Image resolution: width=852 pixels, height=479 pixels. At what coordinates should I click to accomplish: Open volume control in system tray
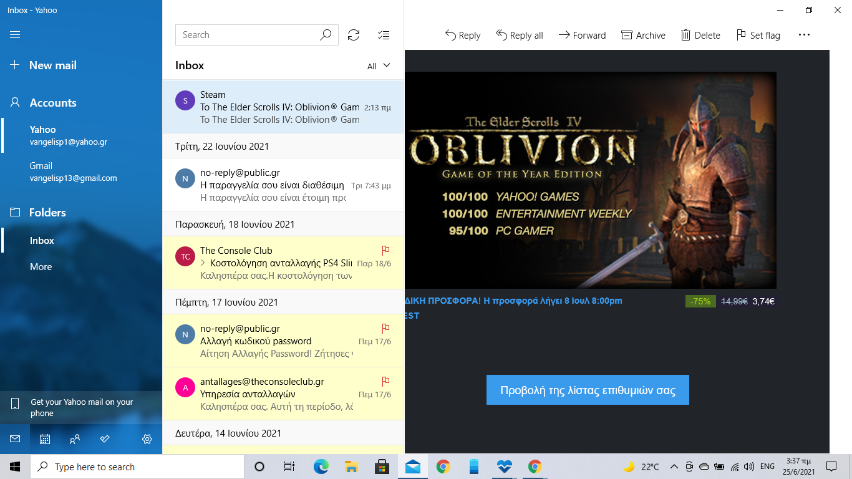point(749,467)
